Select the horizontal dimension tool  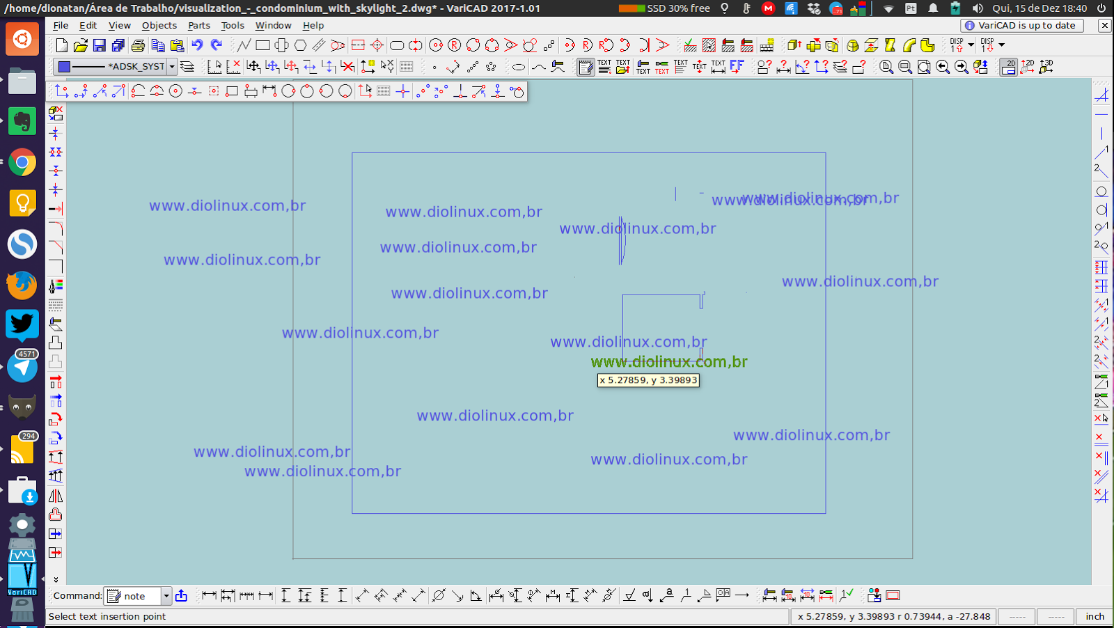pos(209,595)
